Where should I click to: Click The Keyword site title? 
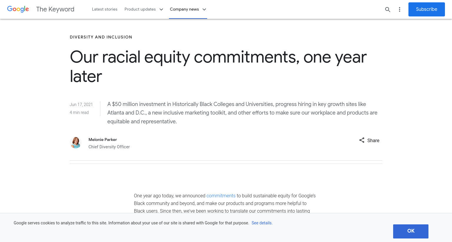[x=55, y=9]
